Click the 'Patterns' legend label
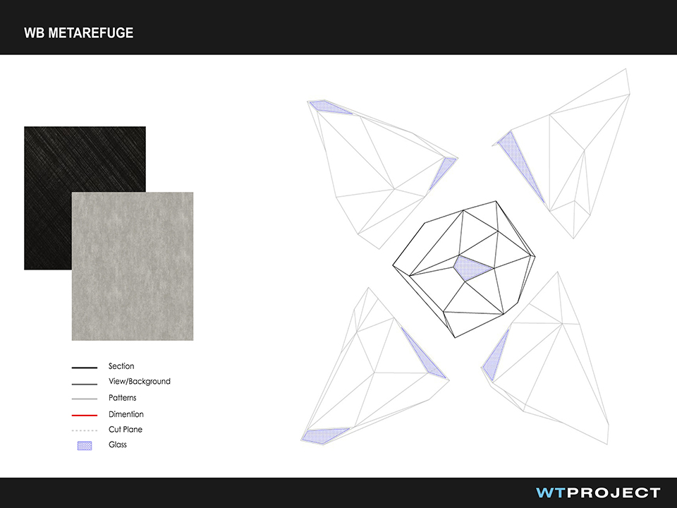 tap(123, 398)
